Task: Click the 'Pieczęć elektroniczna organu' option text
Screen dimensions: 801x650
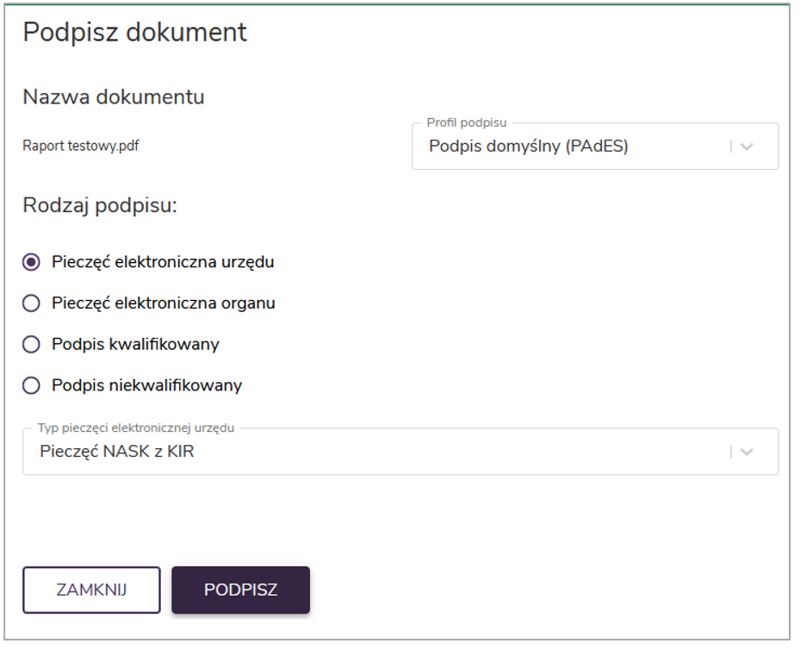Action: pos(164,303)
